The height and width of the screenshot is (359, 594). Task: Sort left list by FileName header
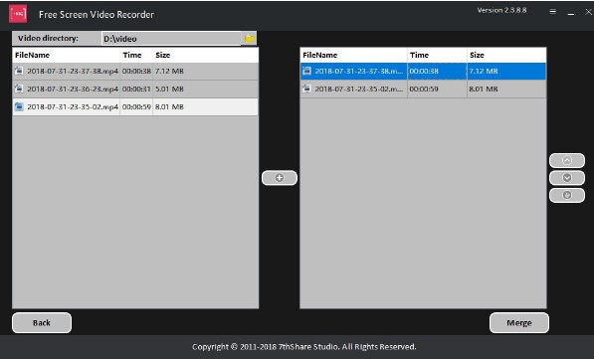pyautogui.click(x=67, y=55)
